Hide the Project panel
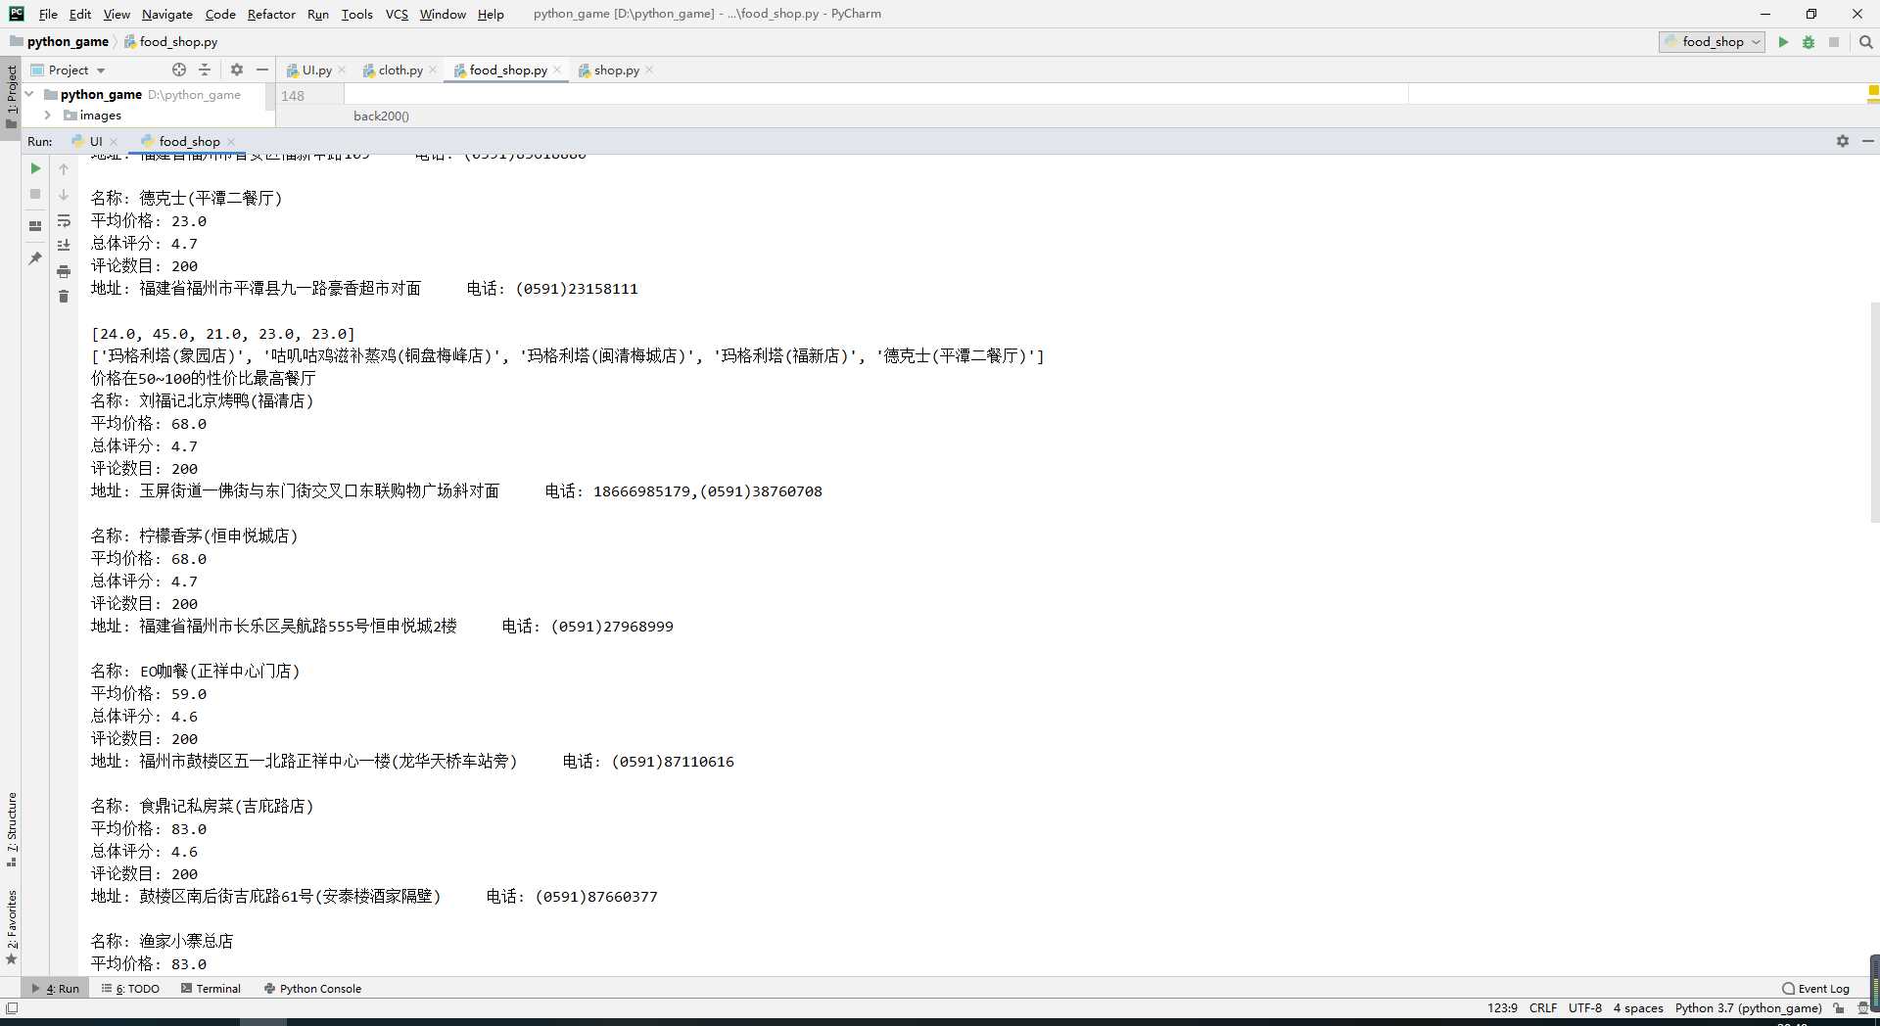 coord(262,70)
